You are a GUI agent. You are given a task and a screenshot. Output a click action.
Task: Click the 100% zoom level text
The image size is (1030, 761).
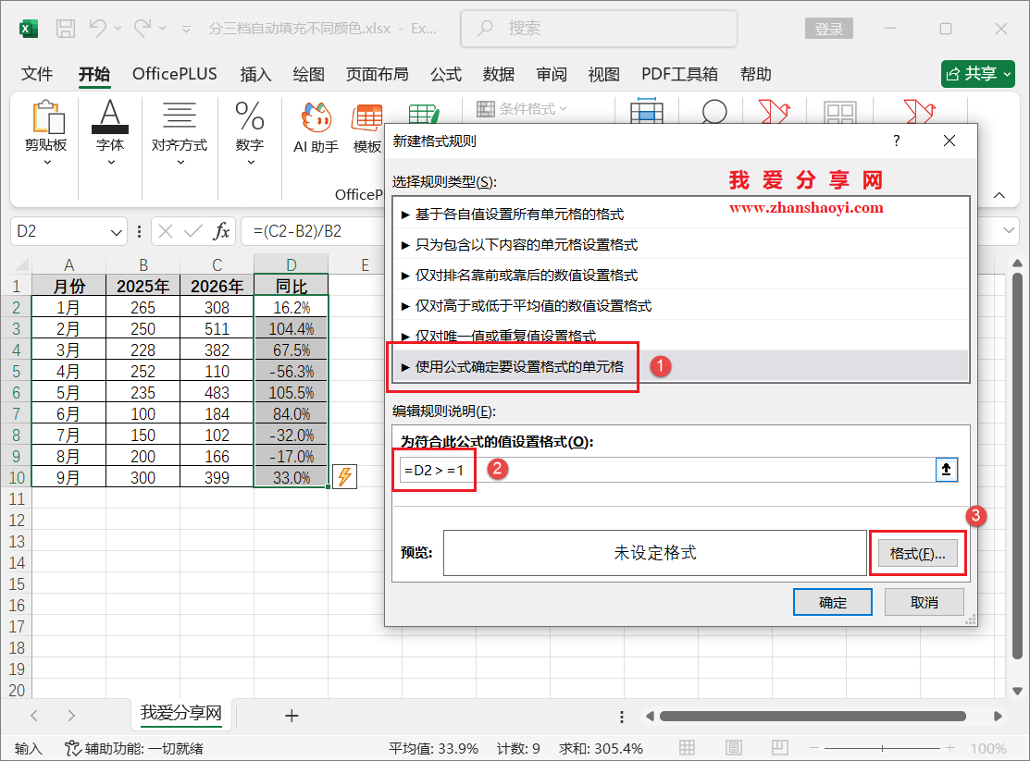(x=988, y=749)
